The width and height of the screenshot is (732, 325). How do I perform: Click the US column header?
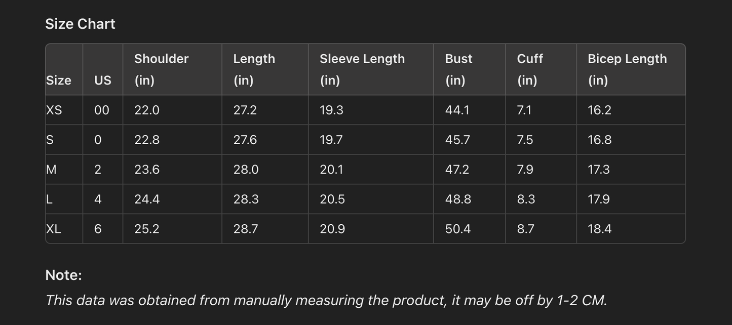tap(102, 80)
